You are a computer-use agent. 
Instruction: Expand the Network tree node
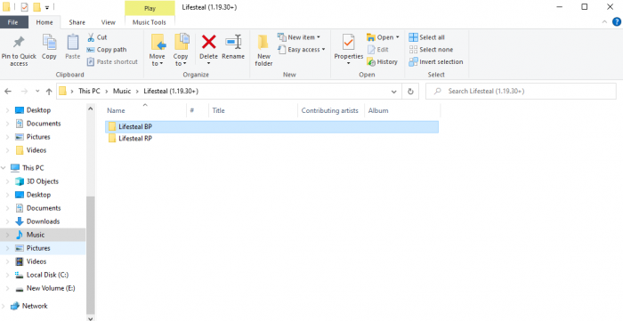(4, 306)
